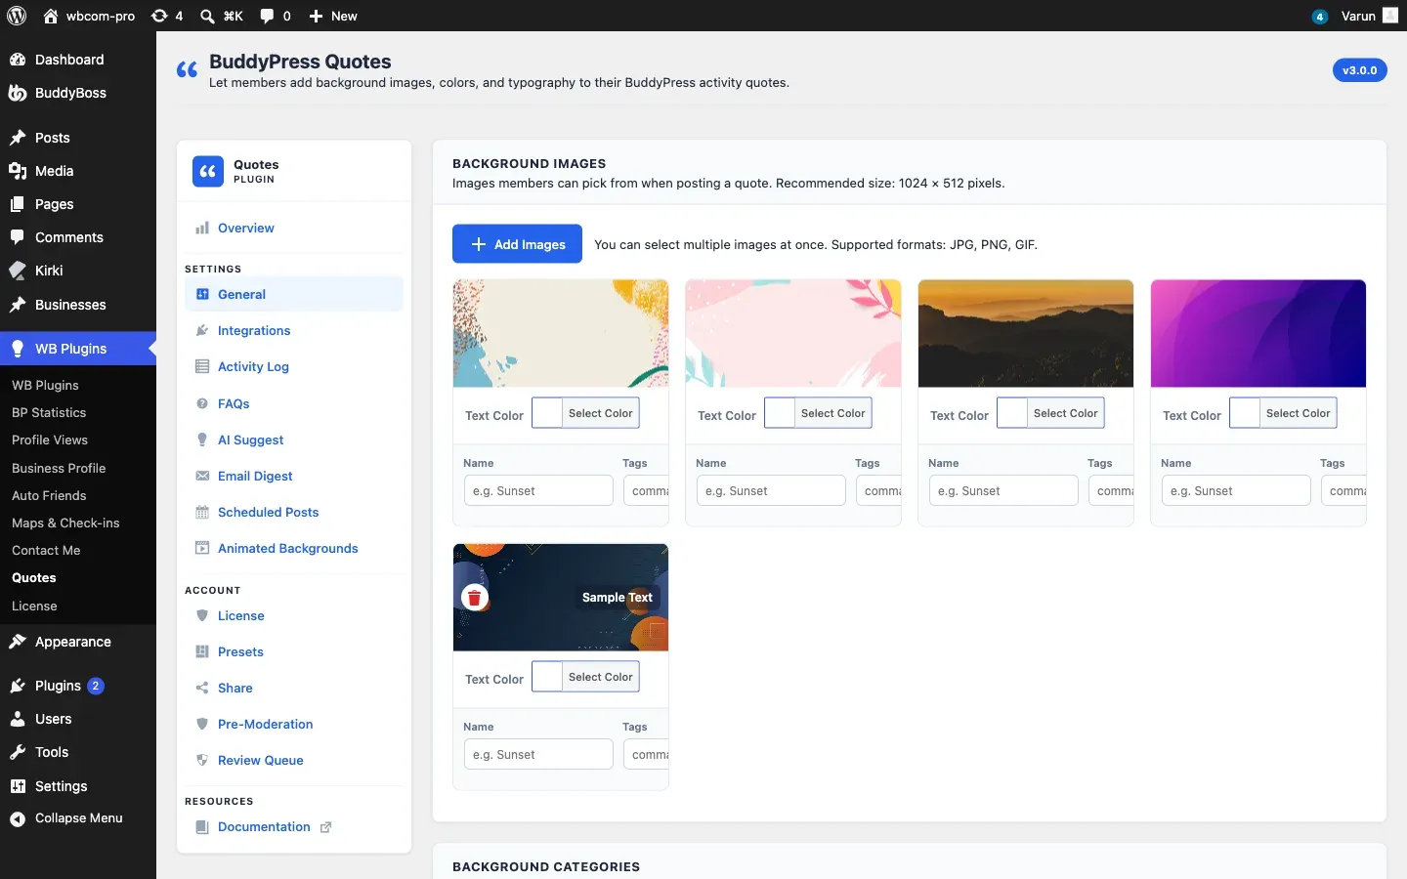1407x879 pixels.
Task: Click the Collapse Menu arrow icon
Action: (x=18, y=819)
